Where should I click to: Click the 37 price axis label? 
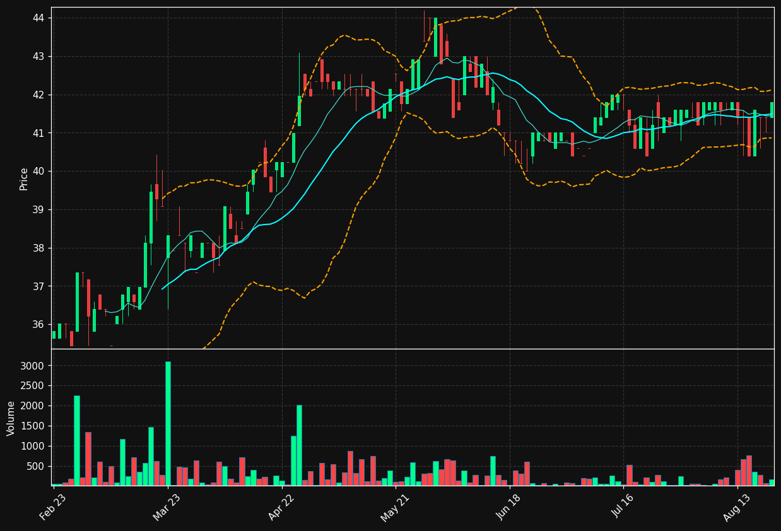[38, 286]
